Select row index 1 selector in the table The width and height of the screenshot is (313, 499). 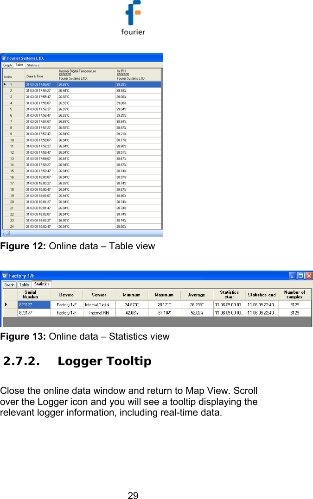tap(14, 85)
